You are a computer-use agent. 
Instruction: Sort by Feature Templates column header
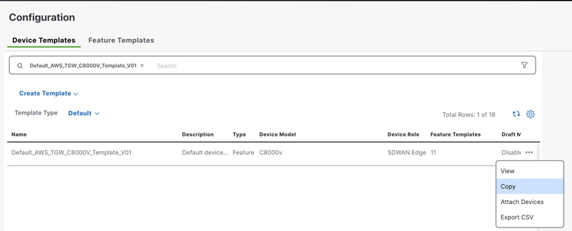coord(455,135)
